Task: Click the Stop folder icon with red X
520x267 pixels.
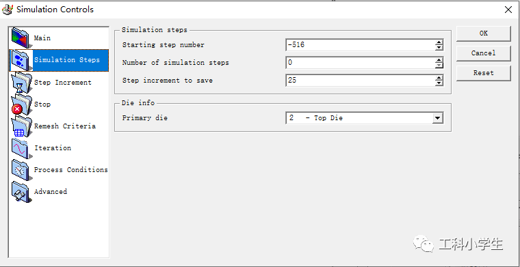Action: [x=22, y=104]
